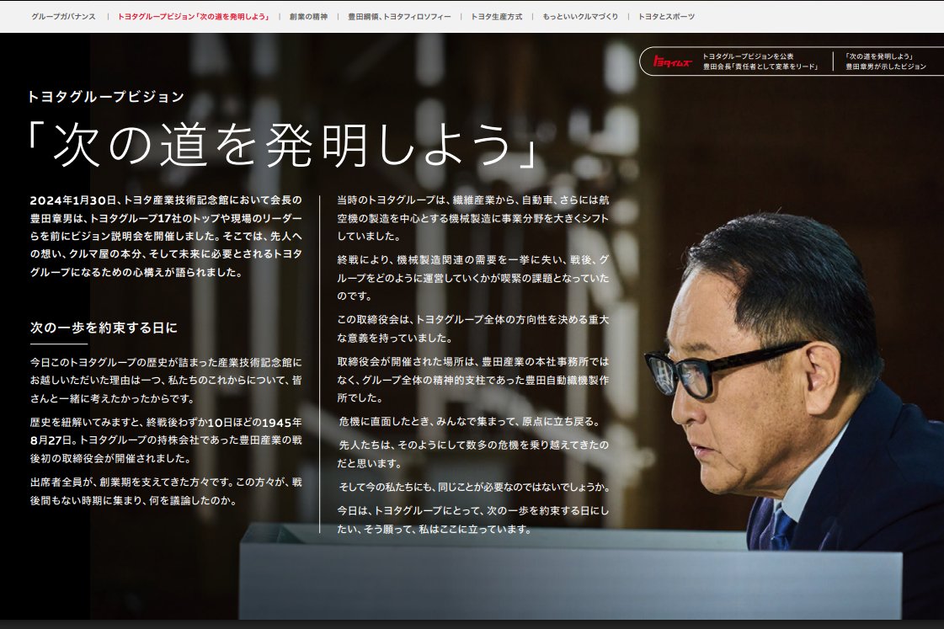Click the paragraph beginning 取締役会が開催された場所は
The width and height of the screenshot is (944, 629).
point(472,379)
